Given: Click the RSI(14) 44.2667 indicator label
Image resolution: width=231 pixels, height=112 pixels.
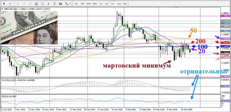Looking at the screenshot, I should click(x=9, y=96).
